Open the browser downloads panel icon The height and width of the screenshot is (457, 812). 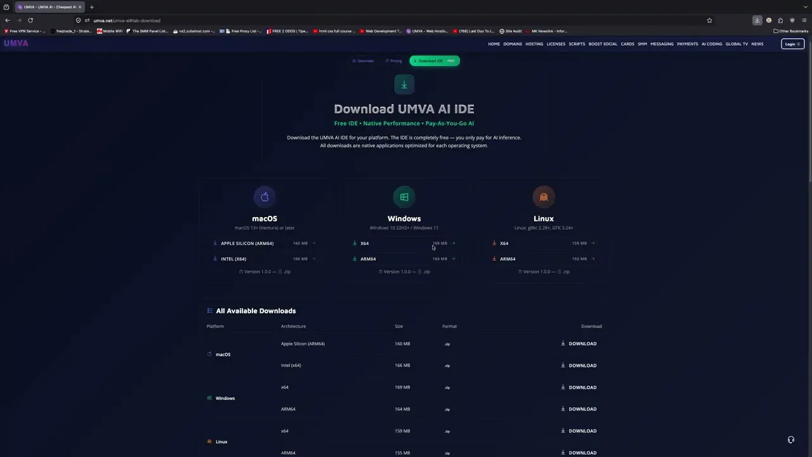757,20
